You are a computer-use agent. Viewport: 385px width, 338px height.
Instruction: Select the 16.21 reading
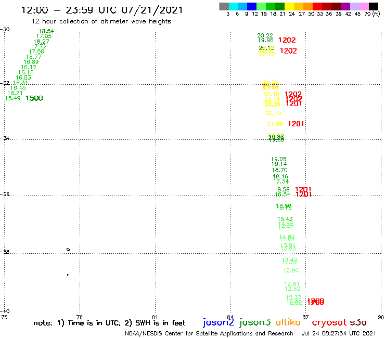(15, 93)
